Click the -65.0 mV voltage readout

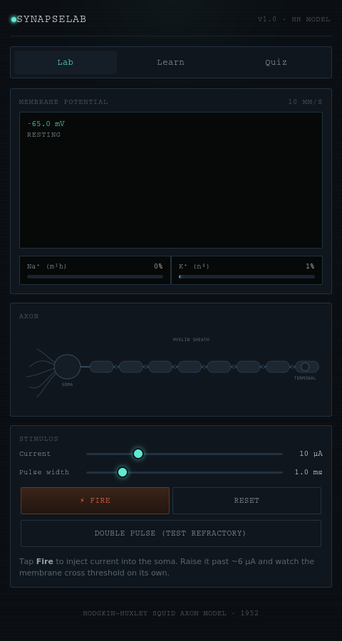tap(46, 124)
